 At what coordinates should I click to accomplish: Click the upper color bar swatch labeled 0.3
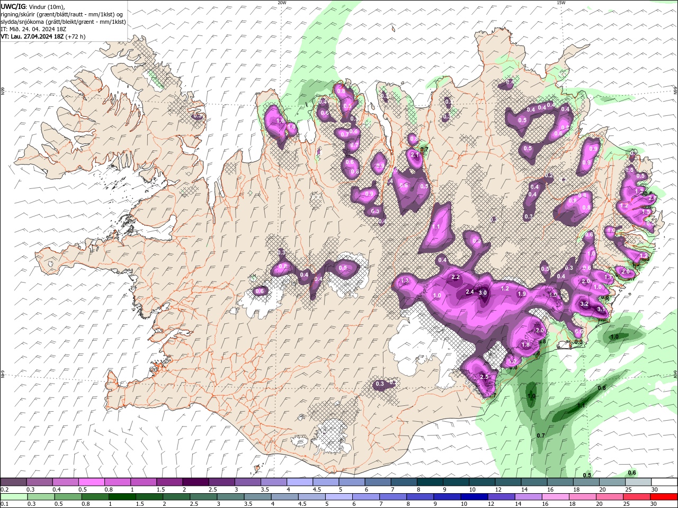pyautogui.click(x=39, y=482)
